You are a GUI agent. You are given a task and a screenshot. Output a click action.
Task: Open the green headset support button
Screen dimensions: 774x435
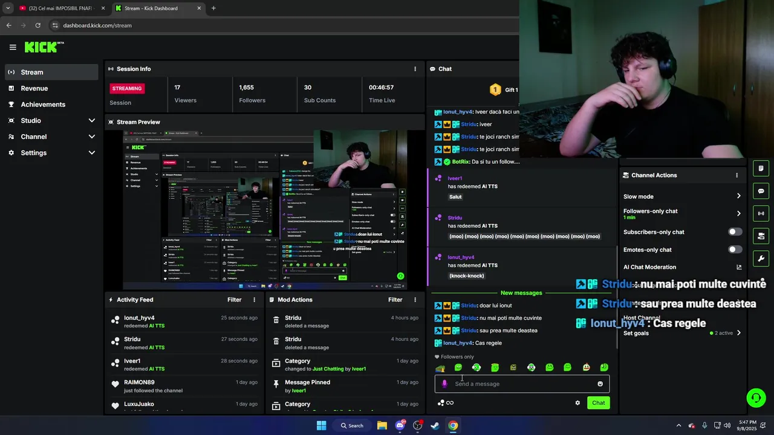[756, 398]
